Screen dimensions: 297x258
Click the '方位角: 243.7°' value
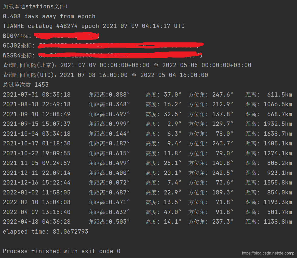coord(211,143)
